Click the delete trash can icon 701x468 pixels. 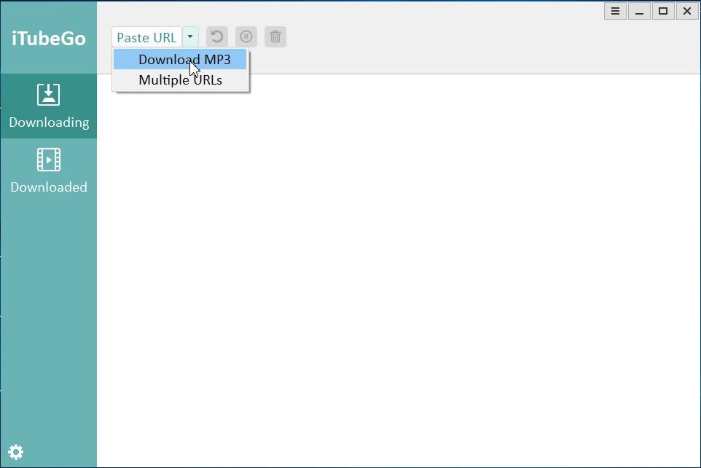275,36
